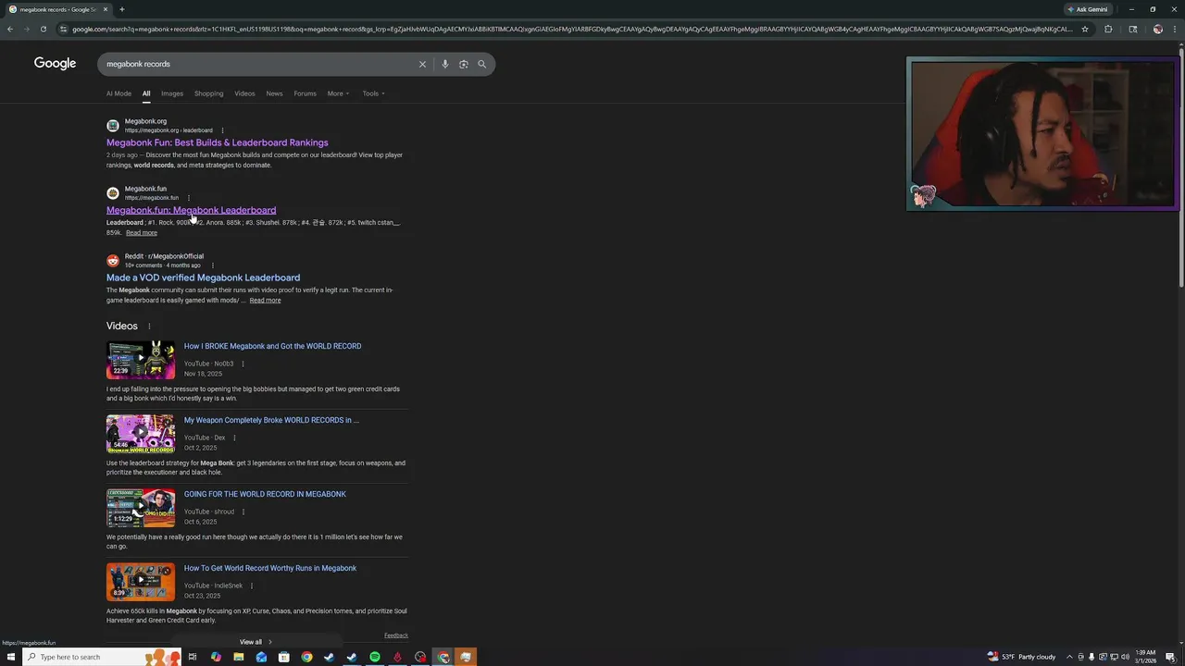
Task: Open Task View in the taskbar
Action: 193,657
